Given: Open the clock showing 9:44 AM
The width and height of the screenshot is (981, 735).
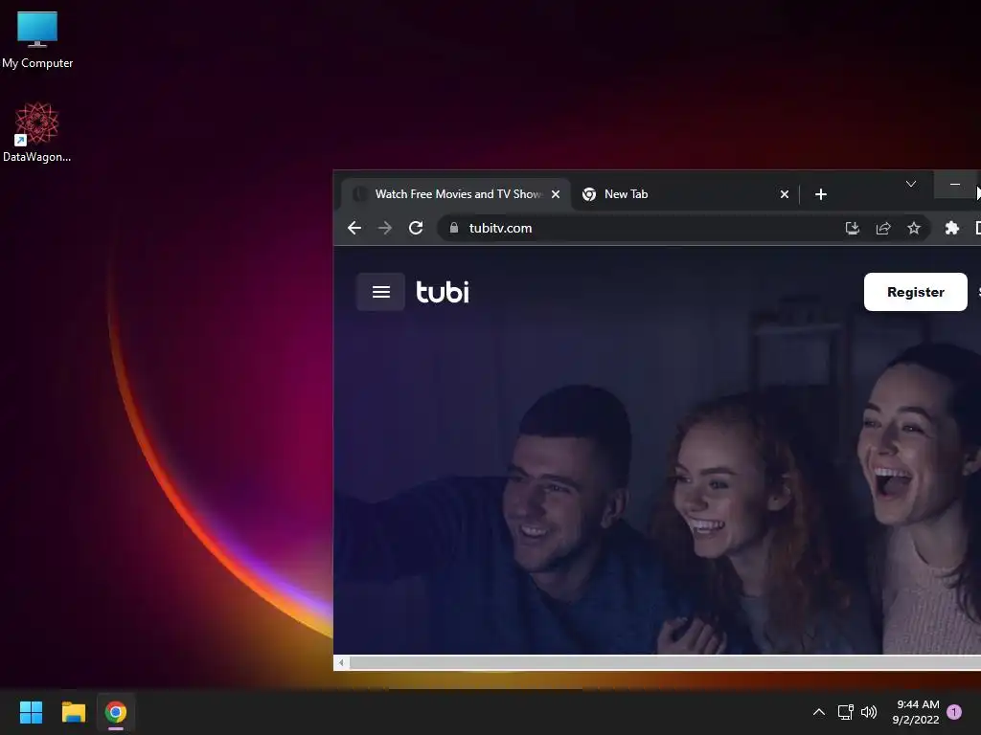Looking at the screenshot, I should 916,712.
